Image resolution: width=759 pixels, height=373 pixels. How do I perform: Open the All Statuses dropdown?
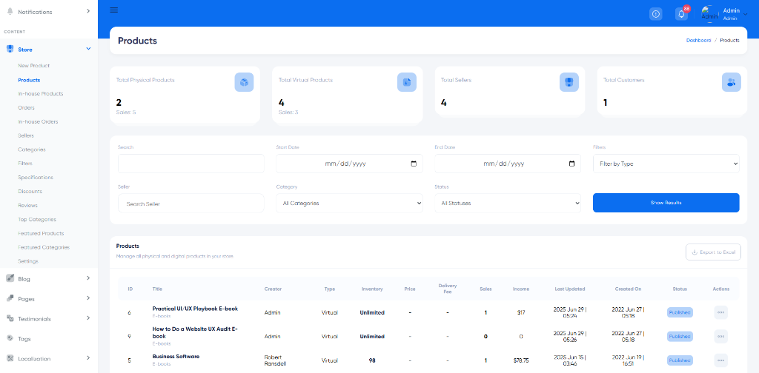508,204
